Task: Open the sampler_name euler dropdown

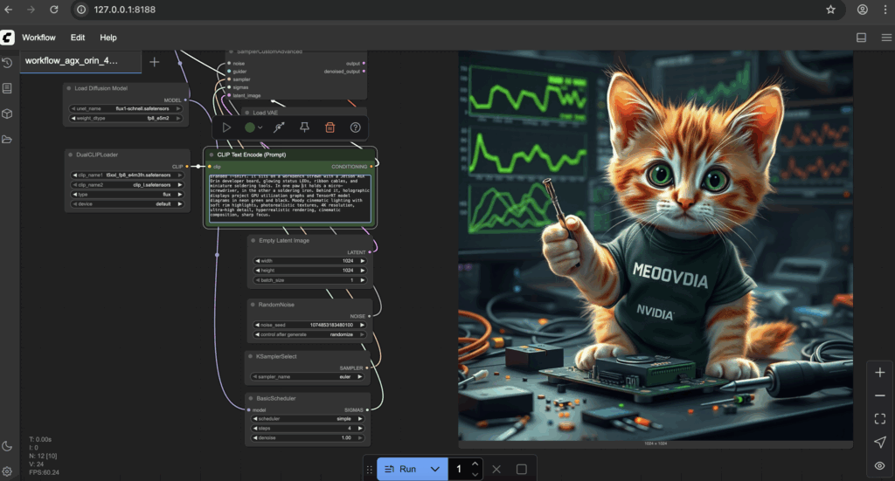Action: pyautogui.click(x=306, y=377)
